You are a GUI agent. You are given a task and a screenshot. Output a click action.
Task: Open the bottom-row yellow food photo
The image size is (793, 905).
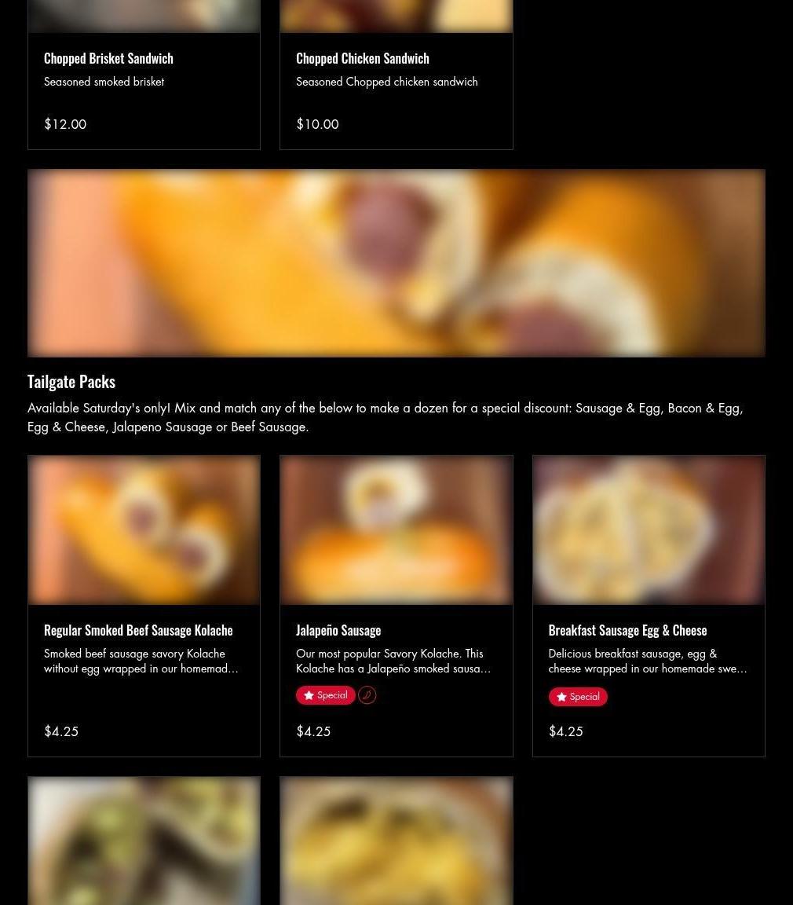click(x=396, y=841)
